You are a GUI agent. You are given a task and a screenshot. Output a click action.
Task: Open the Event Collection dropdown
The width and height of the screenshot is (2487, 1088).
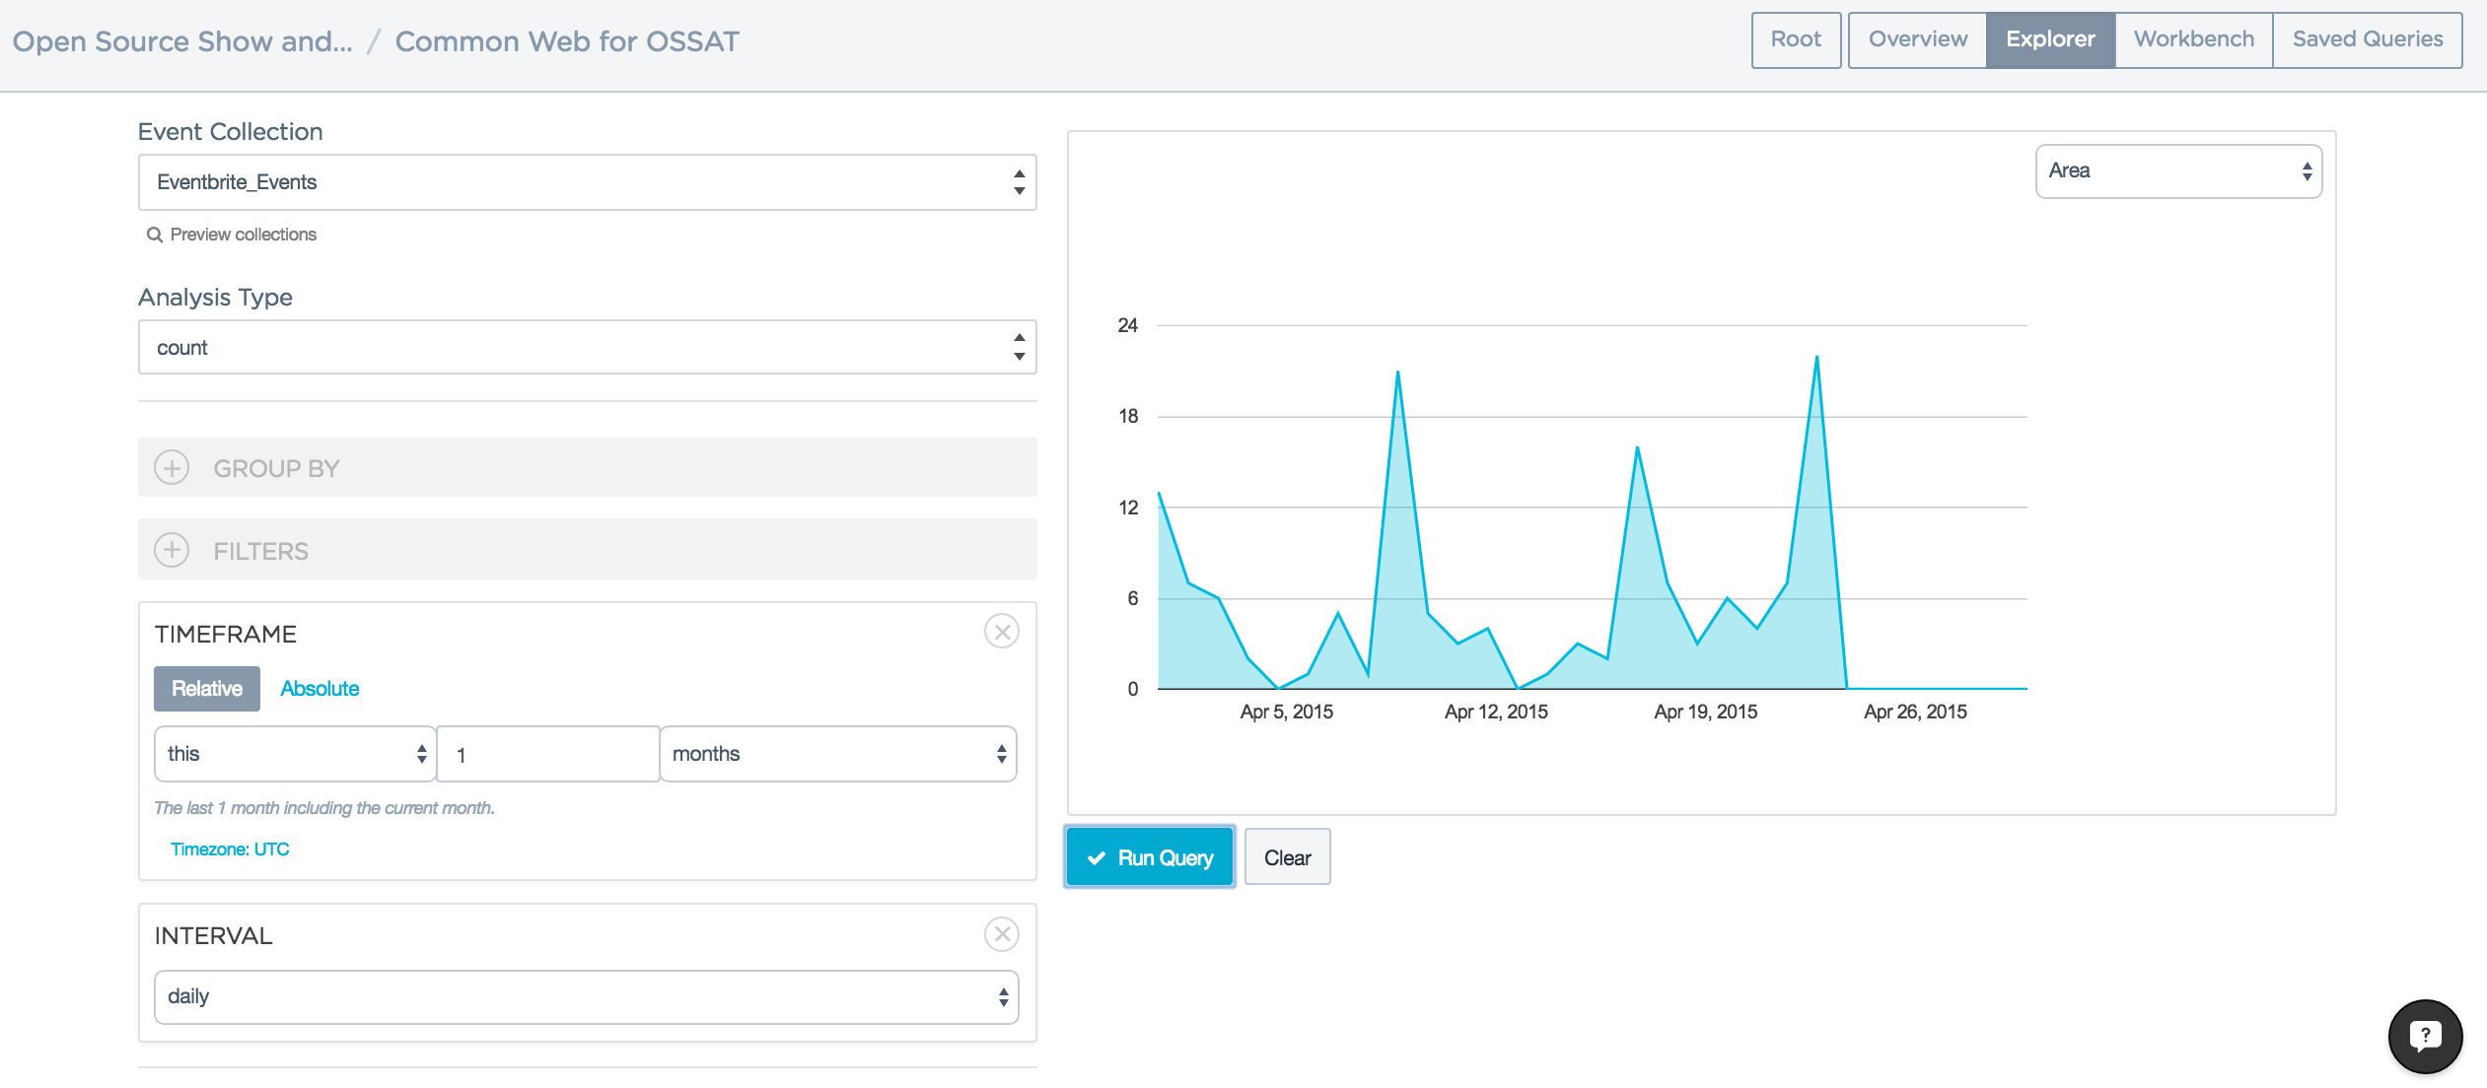pyautogui.click(x=587, y=182)
